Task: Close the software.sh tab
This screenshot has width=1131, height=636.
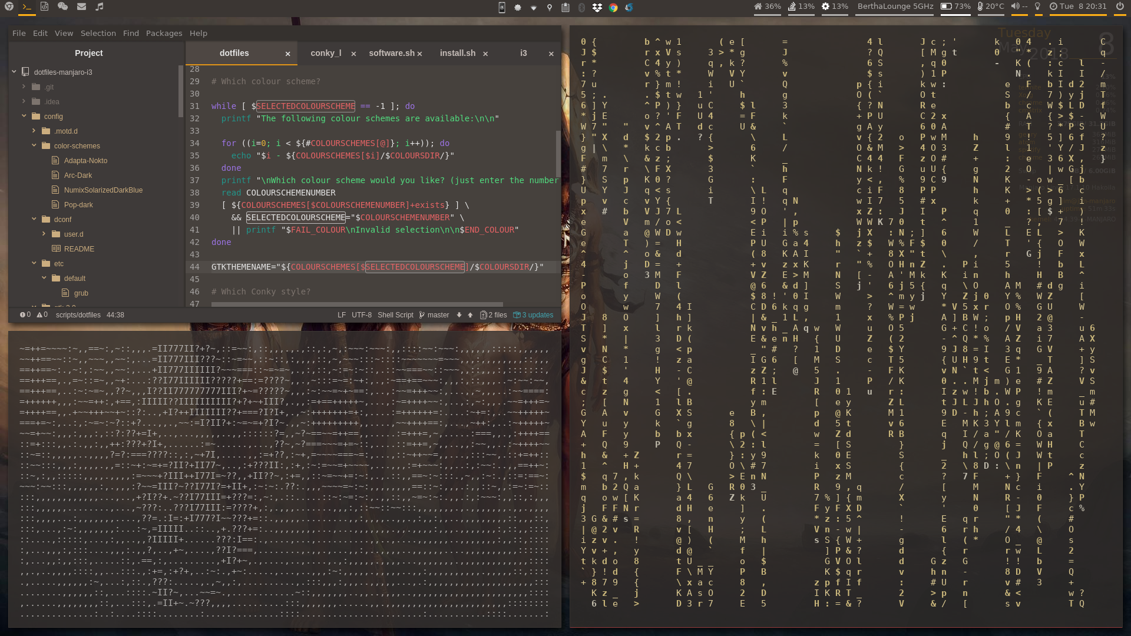Action: [x=419, y=54]
